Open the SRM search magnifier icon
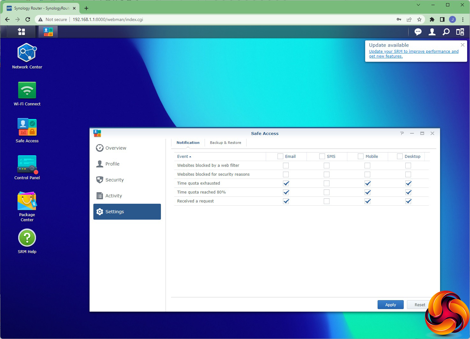Viewport: 470px width, 339px height. [x=446, y=32]
